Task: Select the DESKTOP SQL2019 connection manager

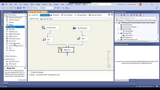Action: tap(48, 75)
